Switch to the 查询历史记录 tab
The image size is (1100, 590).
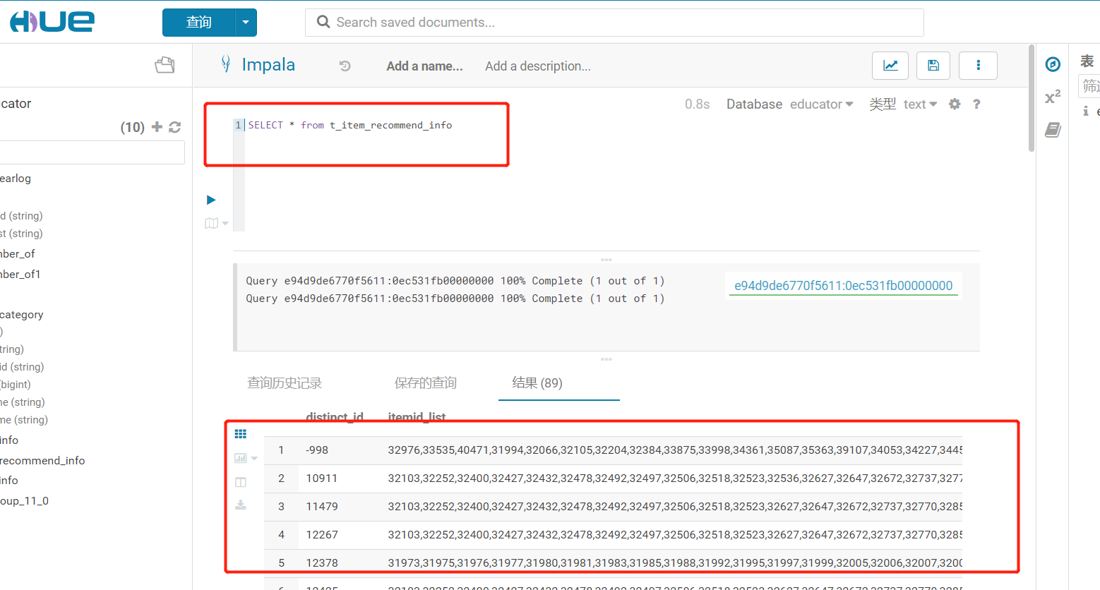pos(285,383)
